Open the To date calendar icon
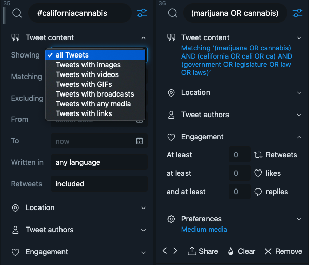This screenshot has height=265, width=309. [139, 141]
